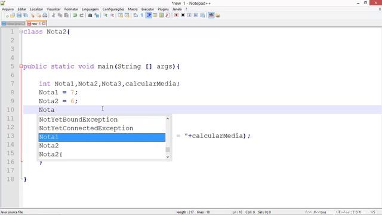The height and width of the screenshot is (215, 382).
Task: Click the Close document toolbar icon
Action: coord(32,16)
